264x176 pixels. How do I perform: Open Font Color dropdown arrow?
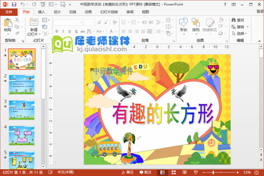tap(116, 32)
